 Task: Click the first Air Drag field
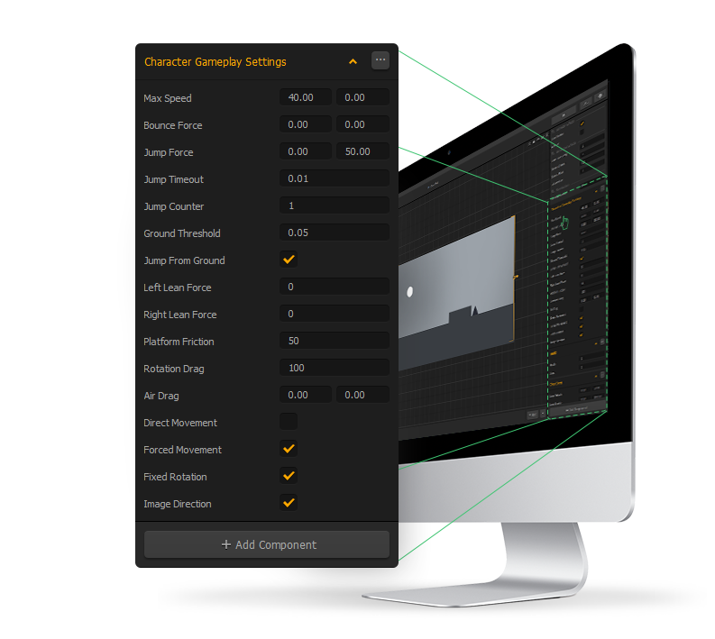tap(306, 395)
